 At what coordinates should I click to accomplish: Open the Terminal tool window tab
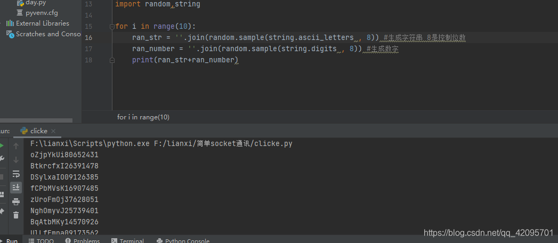[x=128, y=241]
